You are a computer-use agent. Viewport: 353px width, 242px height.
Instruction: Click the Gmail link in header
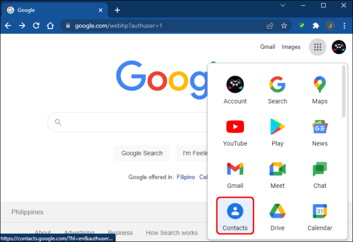pyautogui.click(x=268, y=47)
